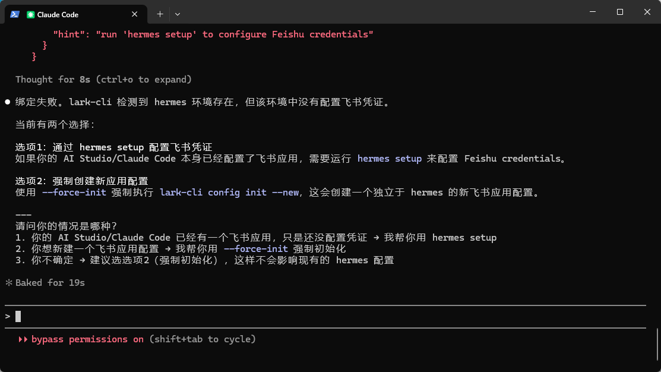The image size is (661, 372).
Task: Click 'Thought for 8s' to expand
Action: click(x=104, y=80)
